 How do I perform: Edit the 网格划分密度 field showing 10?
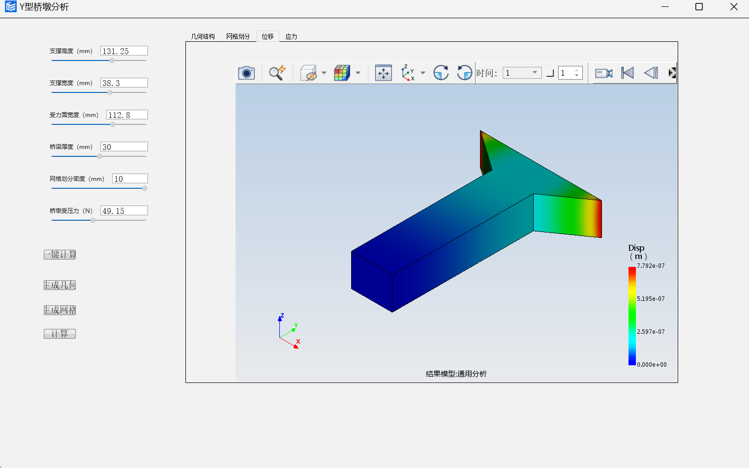click(130, 179)
